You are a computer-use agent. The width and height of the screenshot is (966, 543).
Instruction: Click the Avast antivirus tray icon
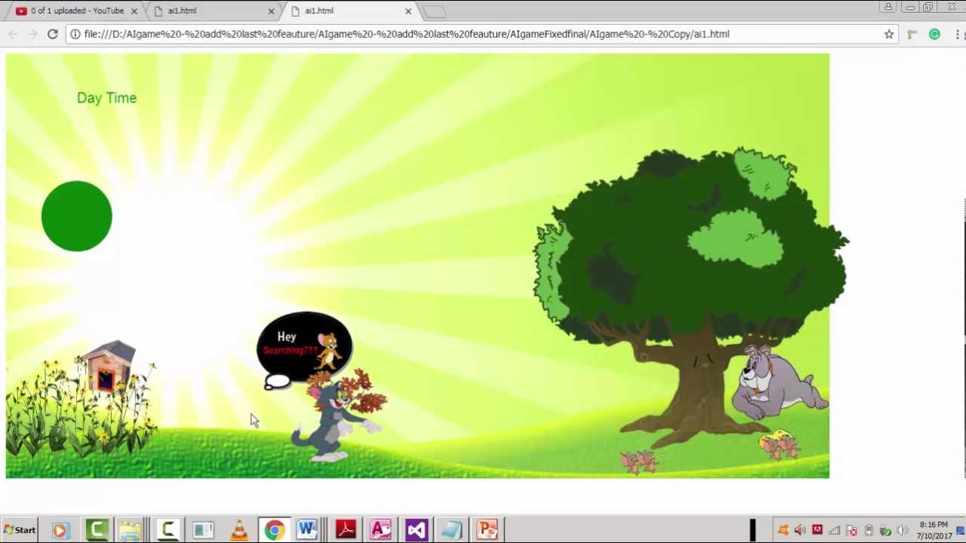pos(783,530)
